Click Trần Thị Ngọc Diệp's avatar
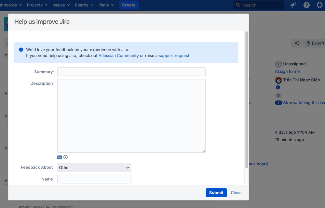 point(278,80)
